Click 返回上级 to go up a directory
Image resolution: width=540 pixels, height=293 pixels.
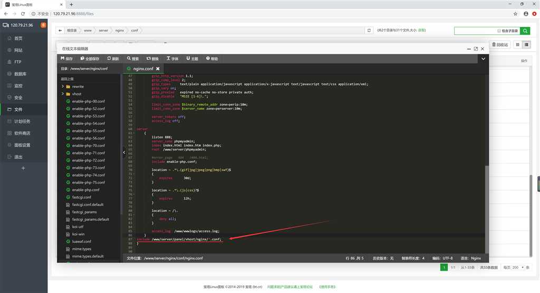67,79
